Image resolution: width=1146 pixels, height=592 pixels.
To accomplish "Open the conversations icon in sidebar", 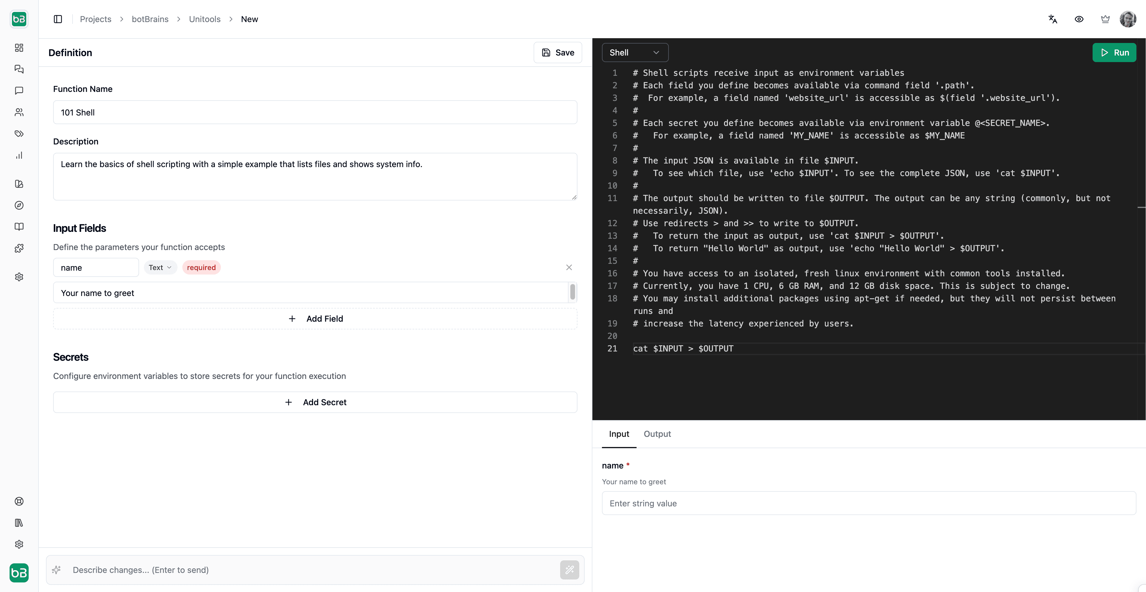I will point(19,70).
